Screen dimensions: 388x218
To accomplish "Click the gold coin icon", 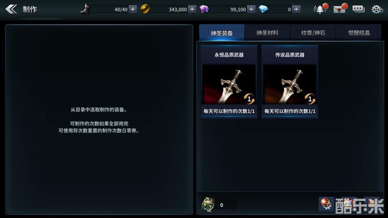I will (x=145, y=9).
